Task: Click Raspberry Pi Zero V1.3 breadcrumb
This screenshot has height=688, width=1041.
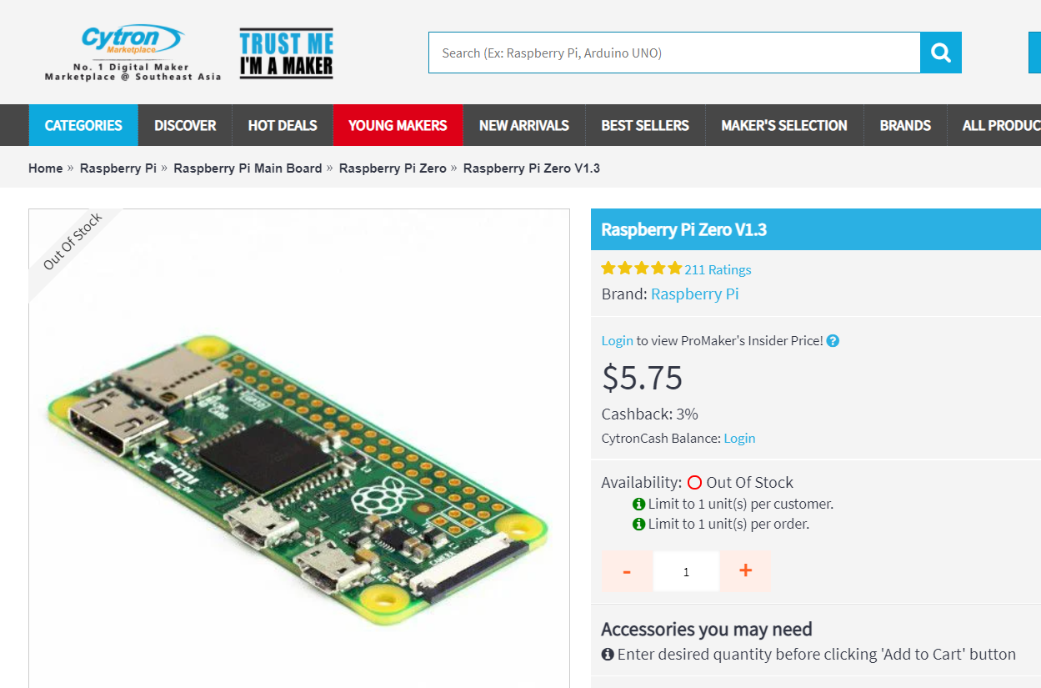Action: pyautogui.click(x=532, y=168)
